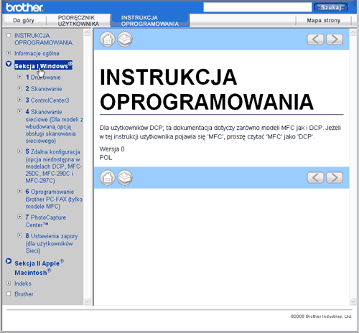Open the Brother link in sidebar

24,294
